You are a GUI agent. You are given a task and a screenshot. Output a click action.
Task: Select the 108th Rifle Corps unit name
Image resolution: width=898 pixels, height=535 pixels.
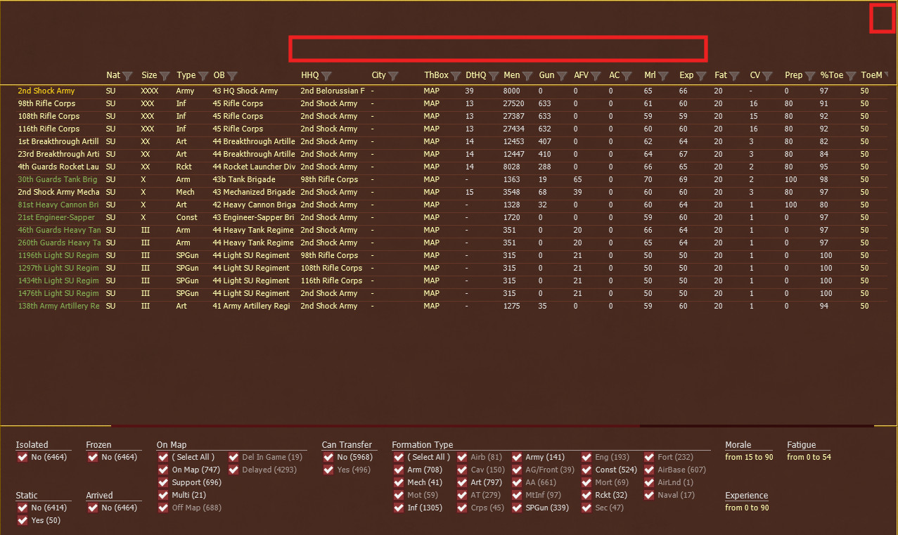[x=49, y=116]
